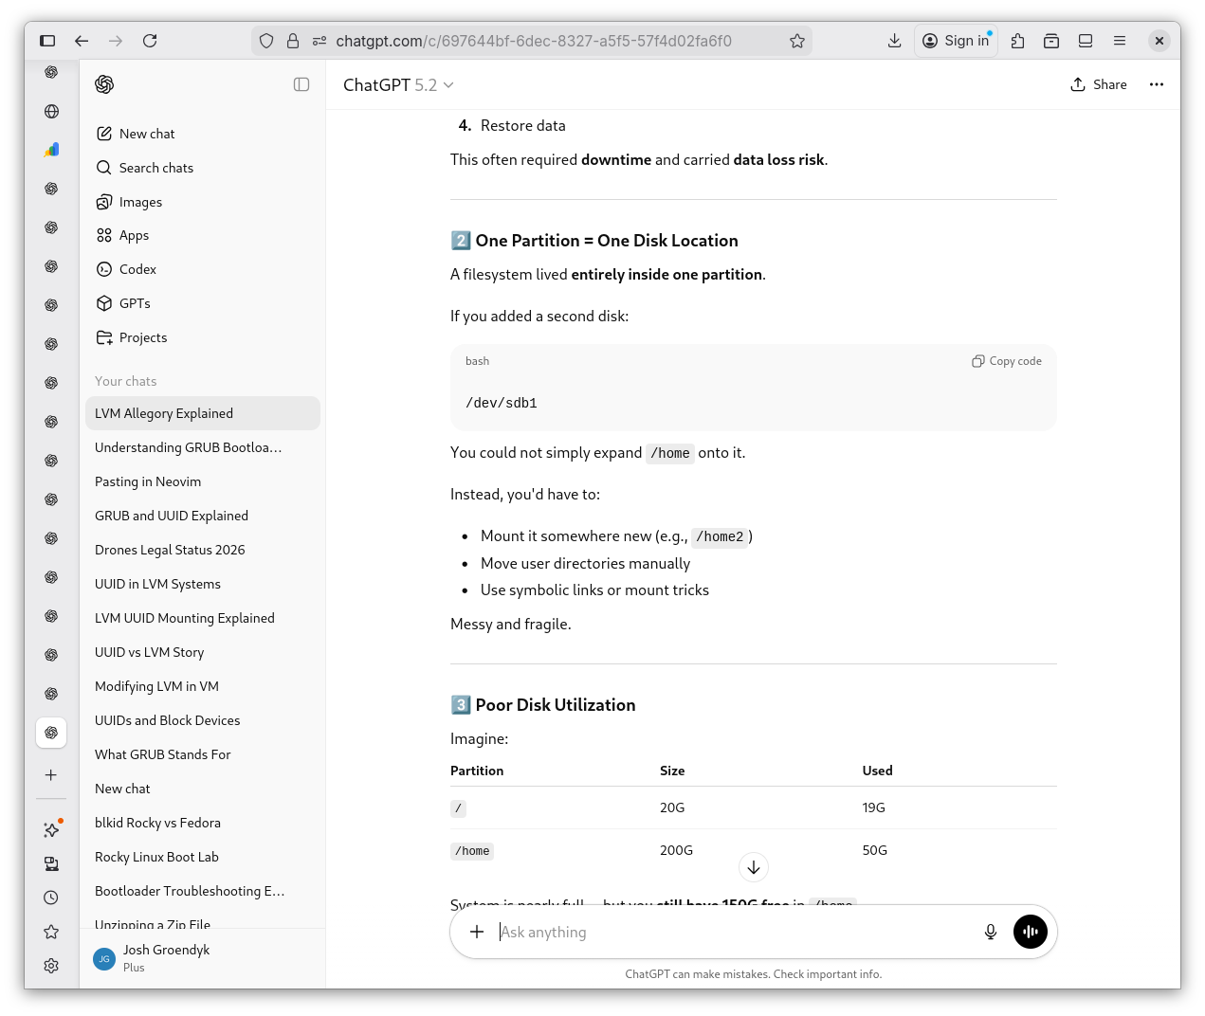
Task: Open the UUID vs LVM Story chat
Action: [149, 652]
